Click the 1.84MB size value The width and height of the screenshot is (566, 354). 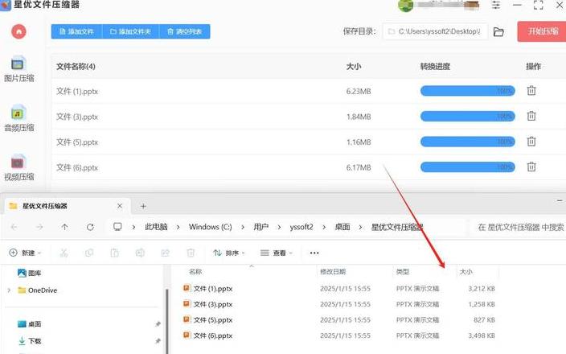359,117
